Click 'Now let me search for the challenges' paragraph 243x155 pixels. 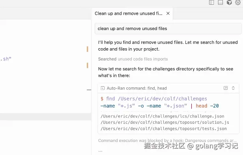[x=166, y=72]
